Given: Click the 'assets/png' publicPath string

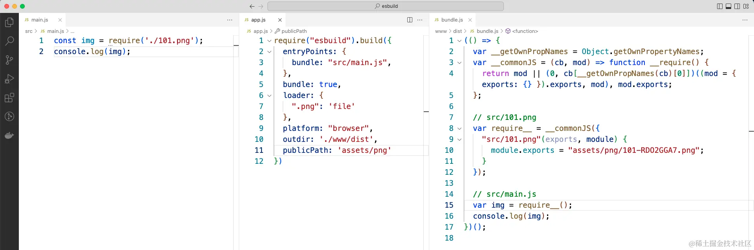Looking at the screenshot, I should point(364,150).
